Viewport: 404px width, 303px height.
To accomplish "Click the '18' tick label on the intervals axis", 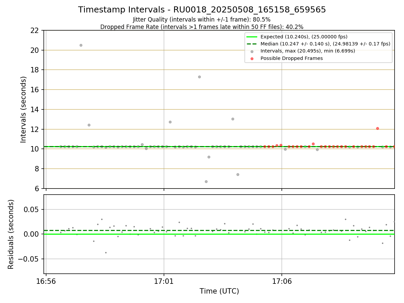I will pos(35,70).
